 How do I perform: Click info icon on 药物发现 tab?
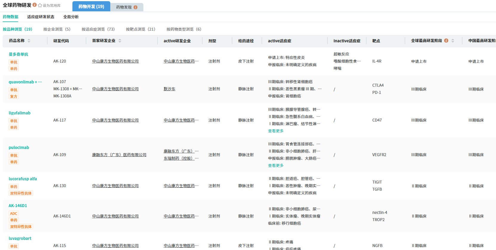coord(135,7)
